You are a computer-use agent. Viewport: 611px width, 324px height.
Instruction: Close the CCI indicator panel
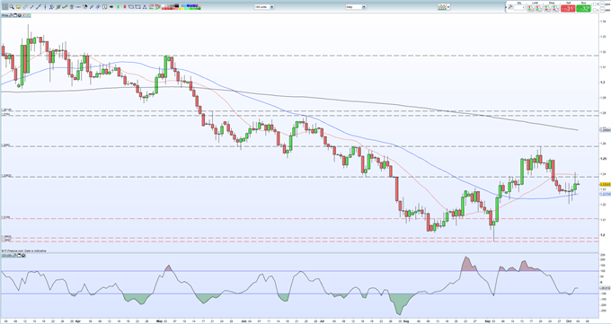(x=23, y=255)
